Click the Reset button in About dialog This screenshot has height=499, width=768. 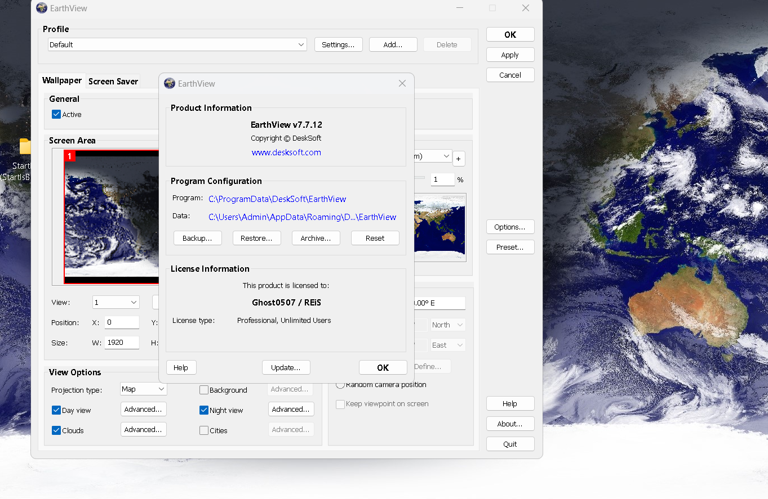point(375,238)
